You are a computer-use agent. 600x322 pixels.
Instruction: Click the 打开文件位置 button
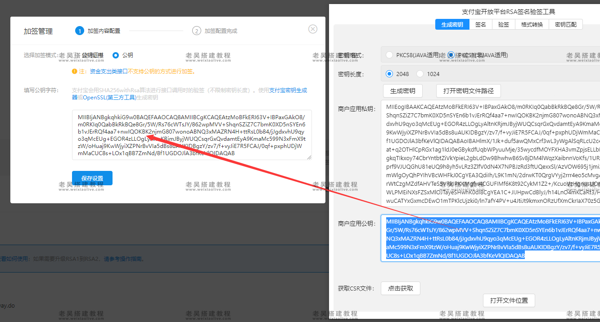[x=509, y=300]
